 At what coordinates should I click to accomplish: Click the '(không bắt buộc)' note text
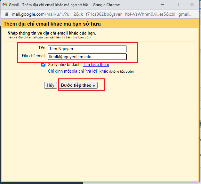pyautogui.click(x=121, y=71)
